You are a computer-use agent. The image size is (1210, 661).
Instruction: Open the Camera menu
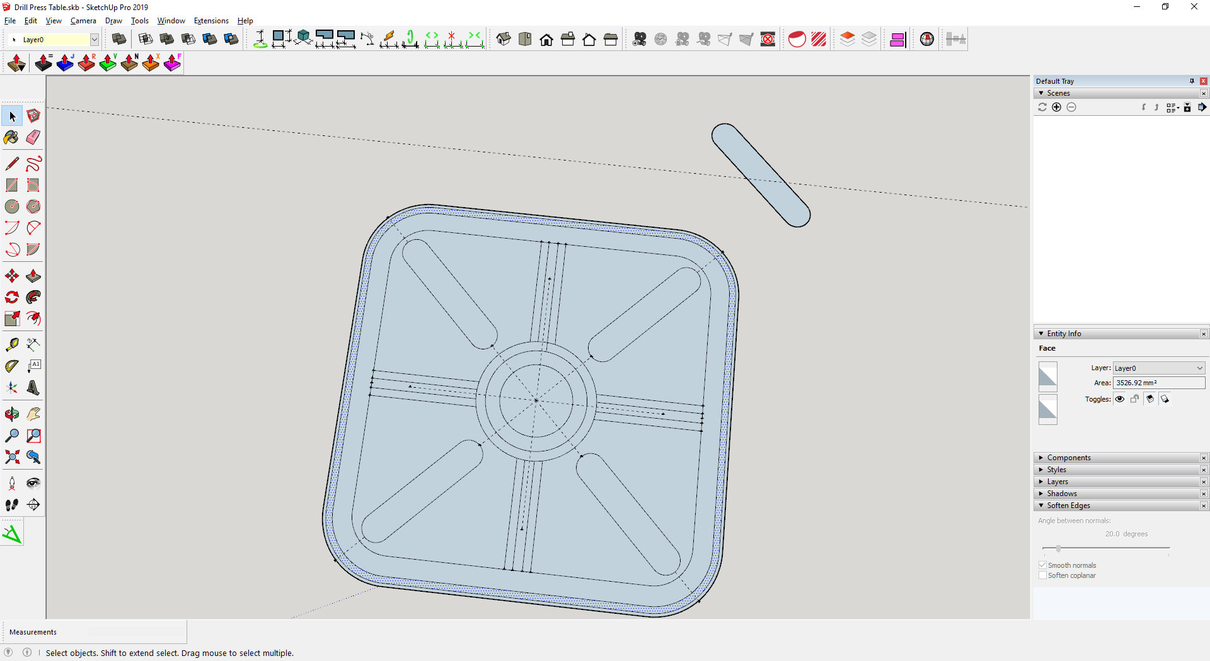(x=83, y=21)
